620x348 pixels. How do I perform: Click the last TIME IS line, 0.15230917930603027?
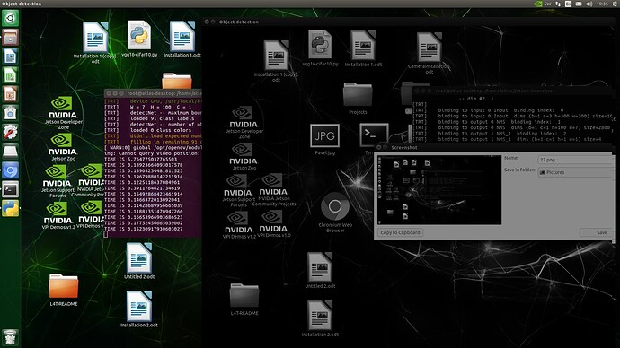tap(144, 229)
